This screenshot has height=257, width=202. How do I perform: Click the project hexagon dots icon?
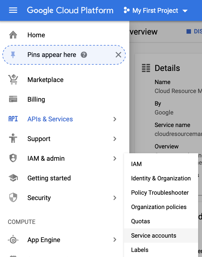[127, 10]
